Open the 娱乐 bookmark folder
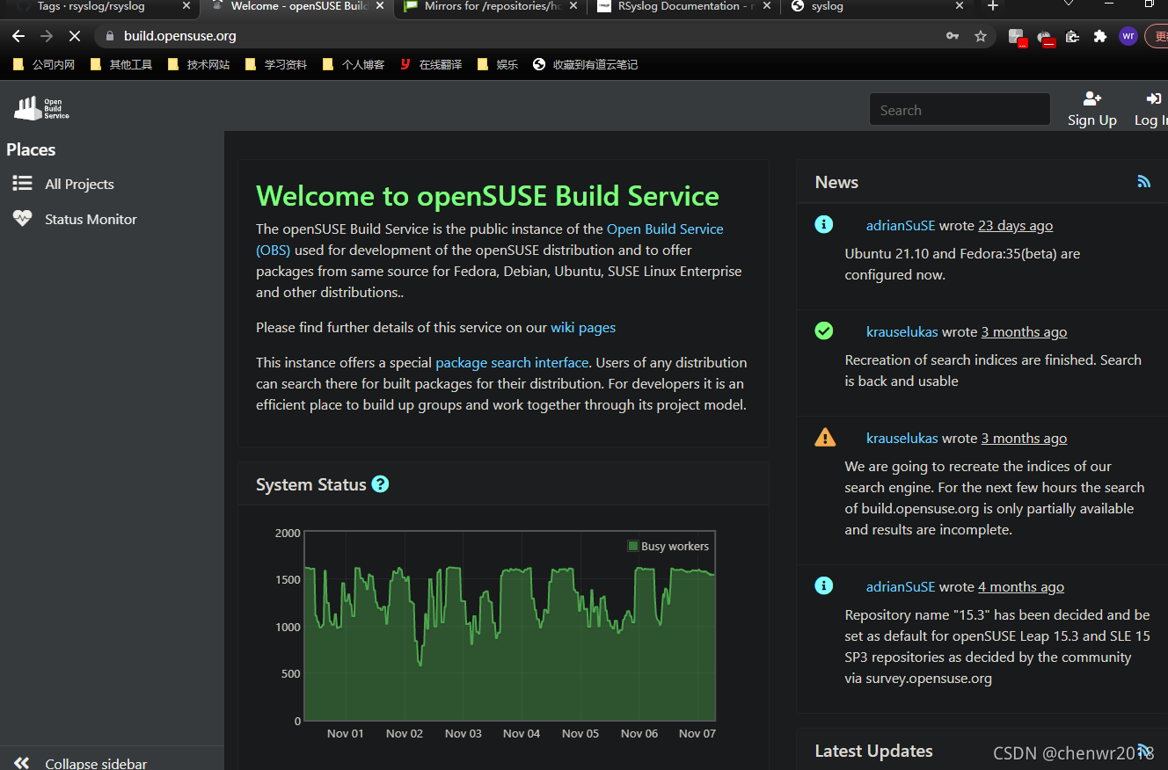The image size is (1168, 770). (498, 64)
